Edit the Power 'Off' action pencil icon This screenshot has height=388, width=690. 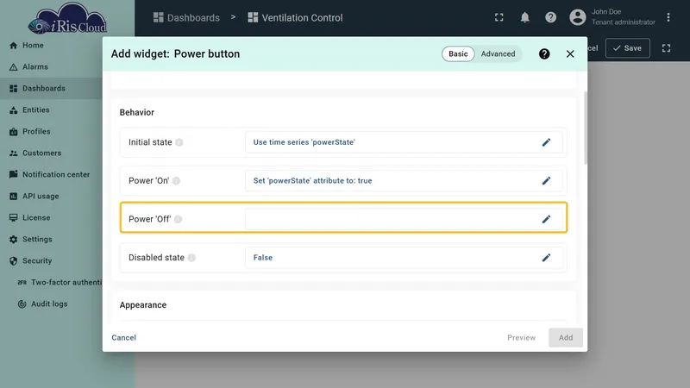tap(546, 219)
